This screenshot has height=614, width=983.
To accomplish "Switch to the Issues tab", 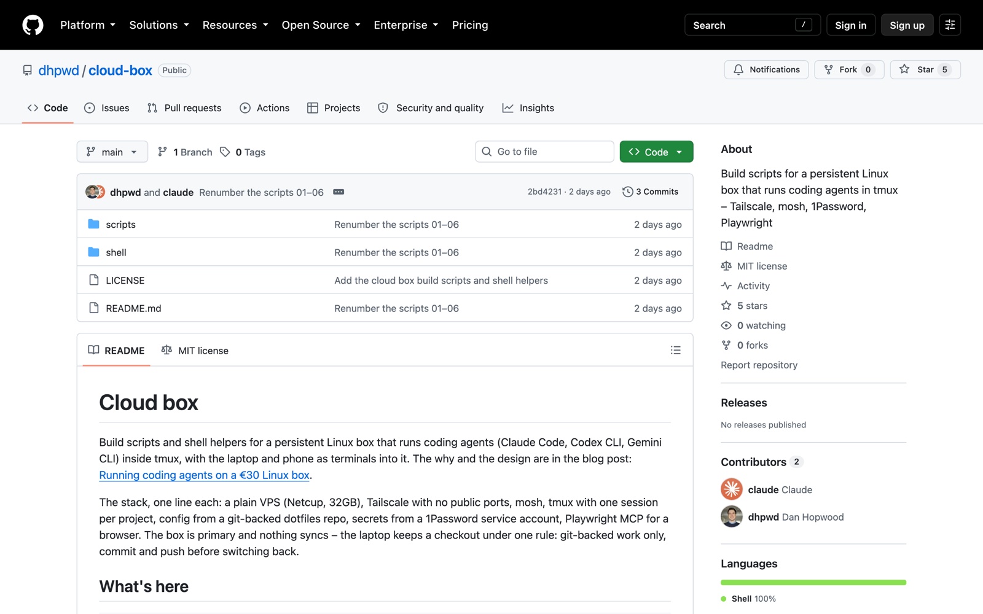I will click(x=107, y=108).
